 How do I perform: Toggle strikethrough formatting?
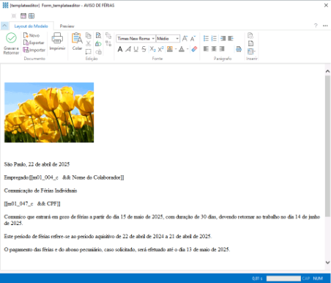coord(144,49)
